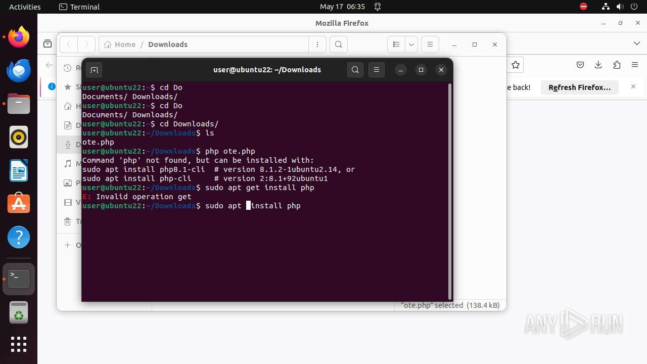Click 'E: Invalid operation get' error text
The image size is (647, 364).
136,197
